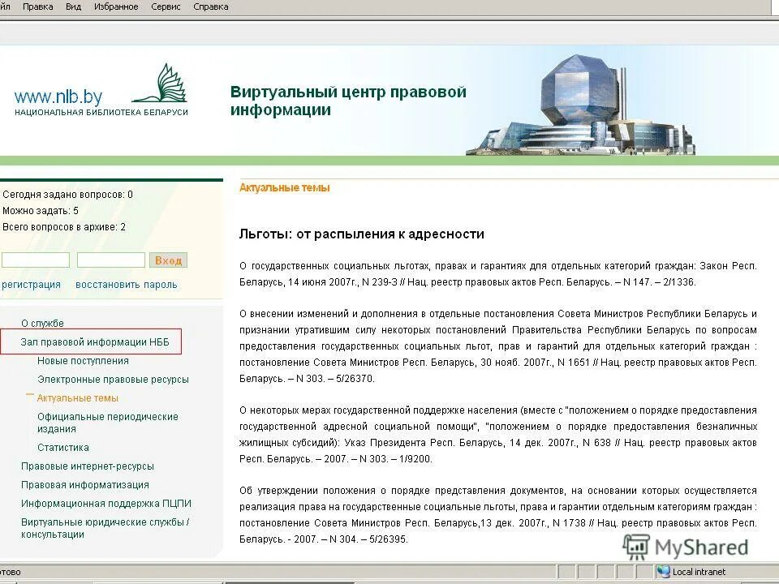Screen dimensions: 779x584
Task: Open Правовые интернет-ресурсы section
Action: pyautogui.click(x=88, y=466)
